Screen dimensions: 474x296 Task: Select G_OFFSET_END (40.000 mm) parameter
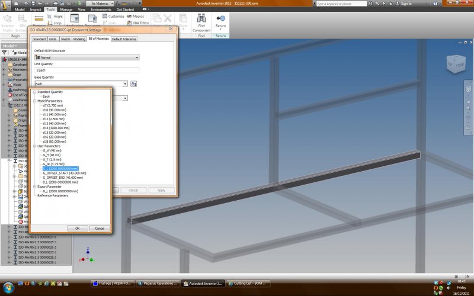[x=63, y=178]
